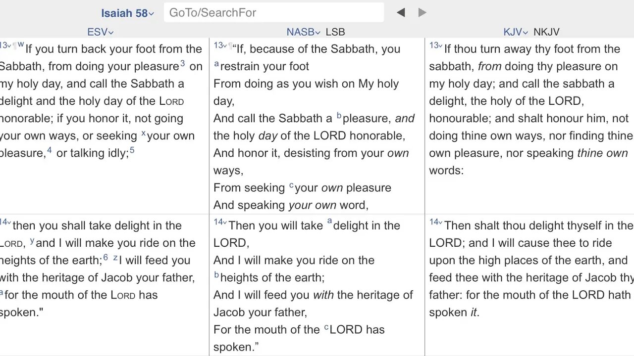Open ESV footnote 6 after "heights of the earth"
The width and height of the screenshot is (634, 356).
pyautogui.click(x=106, y=257)
